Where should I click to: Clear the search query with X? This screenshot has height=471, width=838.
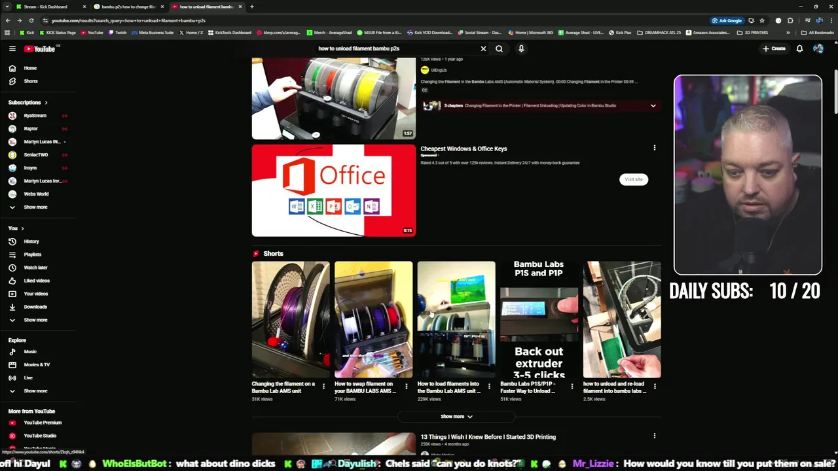[x=483, y=48]
